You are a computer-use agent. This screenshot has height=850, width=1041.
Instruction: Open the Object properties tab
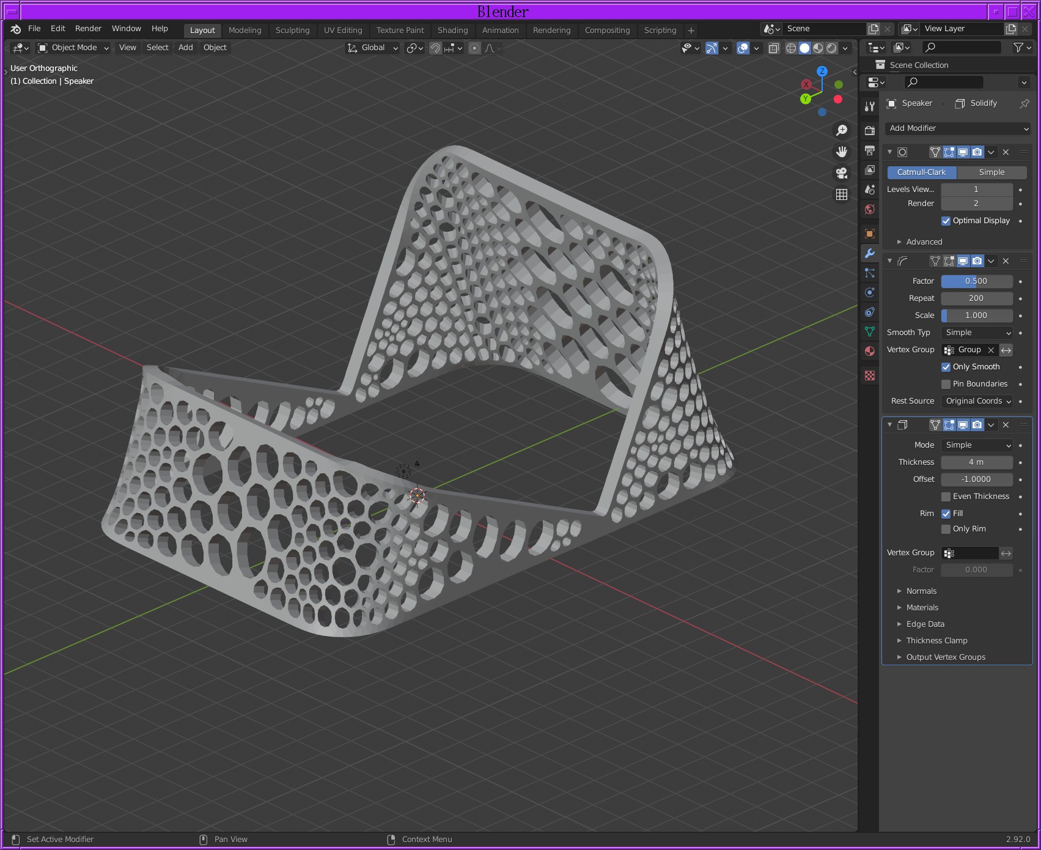point(869,234)
